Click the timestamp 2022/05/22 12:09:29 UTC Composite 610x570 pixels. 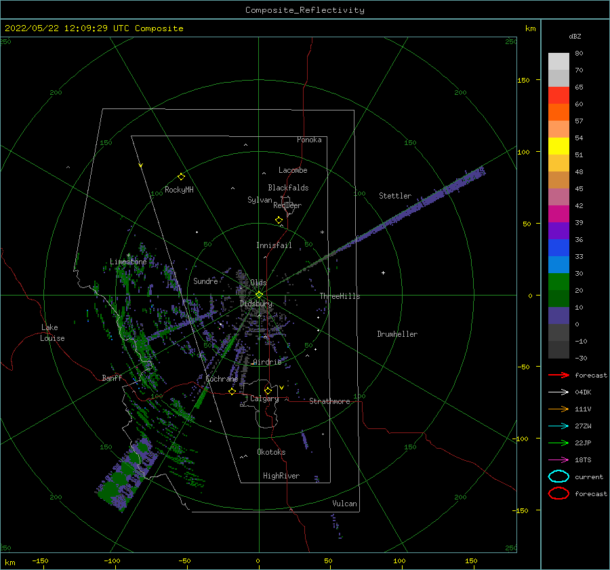[94, 28]
